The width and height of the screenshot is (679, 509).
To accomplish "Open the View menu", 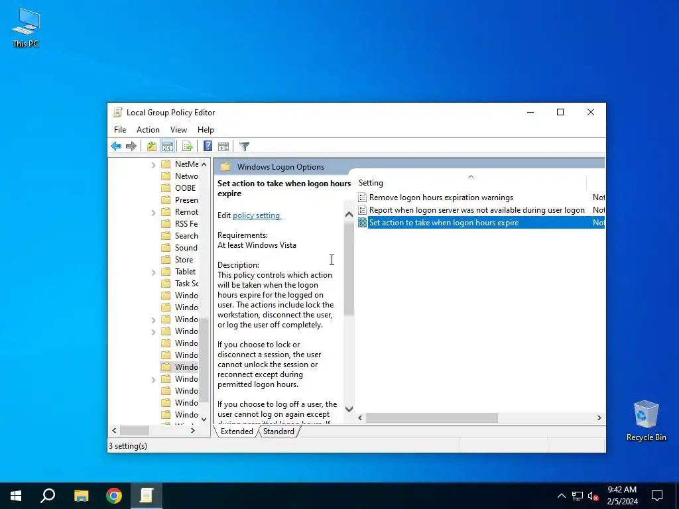I will coord(178,130).
